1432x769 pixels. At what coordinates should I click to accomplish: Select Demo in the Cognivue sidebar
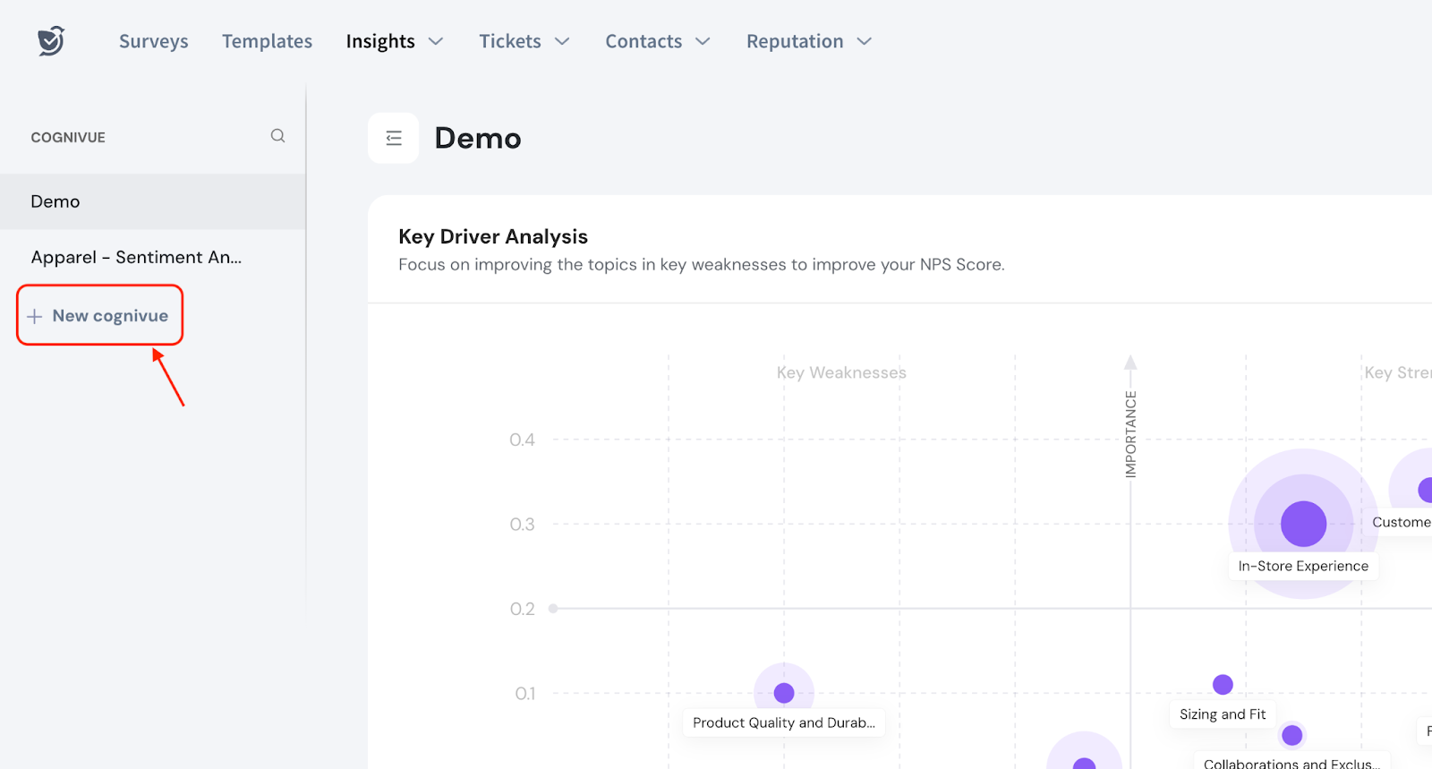coord(55,201)
